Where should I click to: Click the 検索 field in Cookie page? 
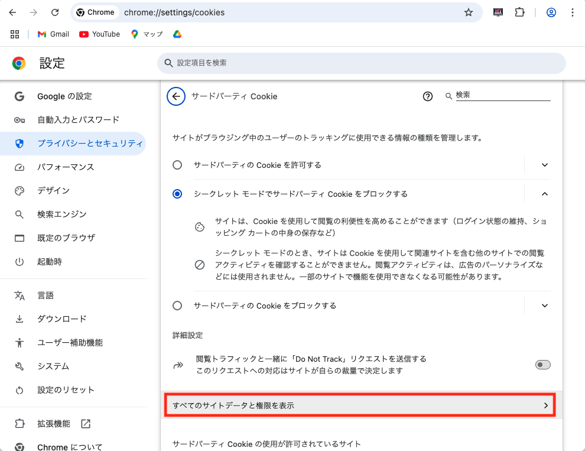coord(503,96)
